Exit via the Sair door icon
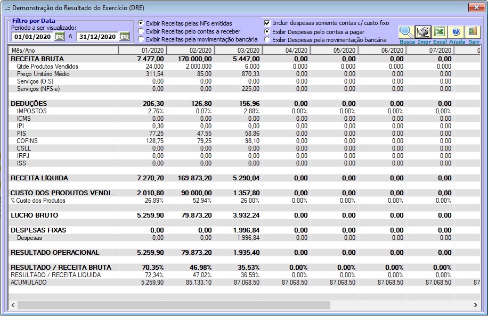 point(473,32)
